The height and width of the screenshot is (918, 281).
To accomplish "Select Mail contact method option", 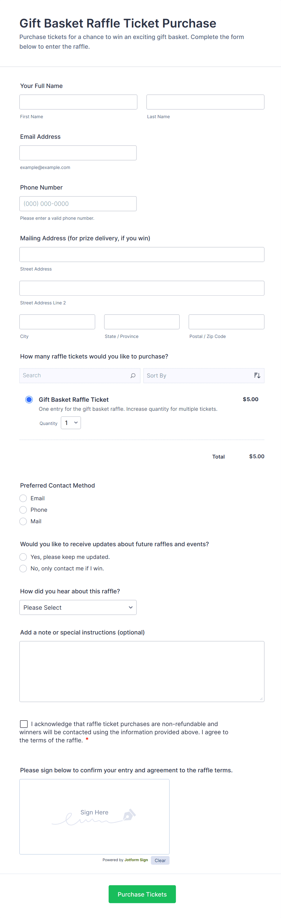I will point(23,521).
